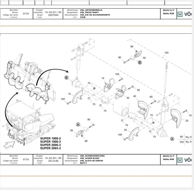Click callout '100' in the torque table
Screen dimensions: 194x190
181,142
